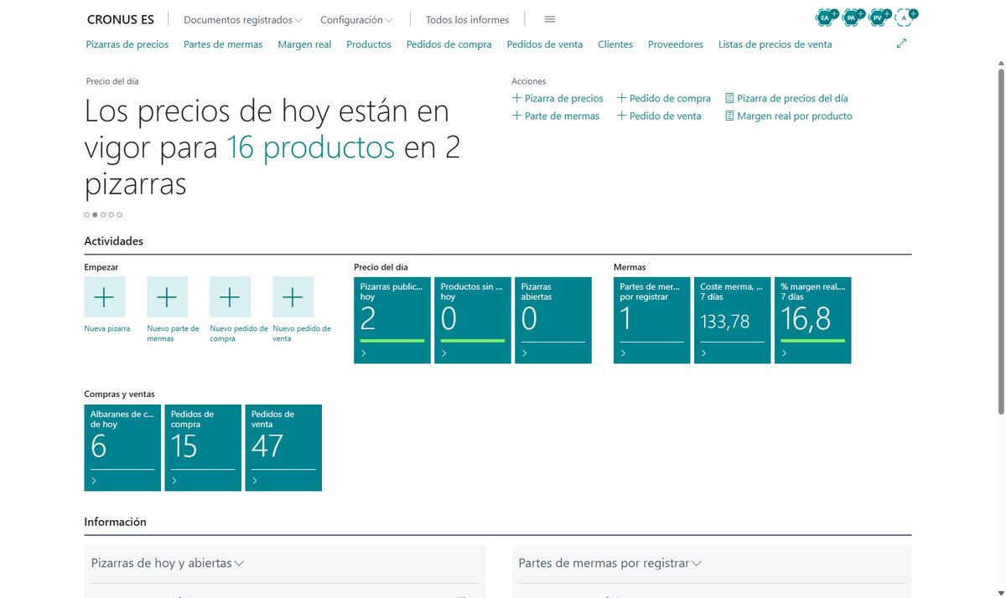
Task: Open the Coste merma 7 días tile
Action: (733, 320)
